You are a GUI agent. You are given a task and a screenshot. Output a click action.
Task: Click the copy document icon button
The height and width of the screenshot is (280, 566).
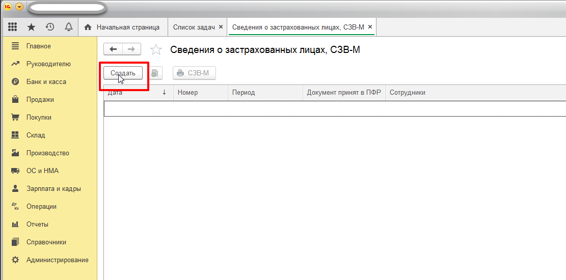pyautogui.click(x=154, y=73)
